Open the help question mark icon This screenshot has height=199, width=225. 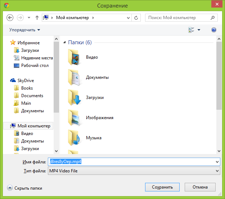(214, 30)
